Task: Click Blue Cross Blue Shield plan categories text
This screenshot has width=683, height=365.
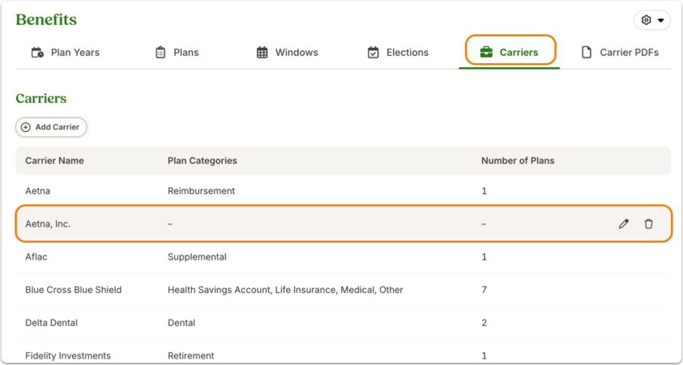Action: pos(285,290)
